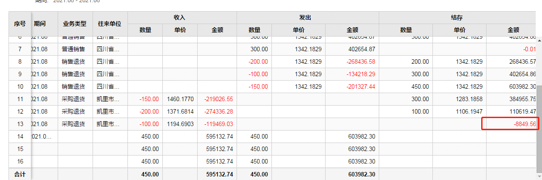Click 数量 sub-header under 结存
Viewport: 542px width, 180px height.
tap(406, 30)
